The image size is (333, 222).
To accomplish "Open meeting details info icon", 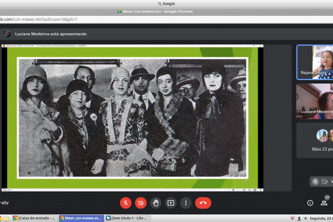I will click(x=310, y=203).
